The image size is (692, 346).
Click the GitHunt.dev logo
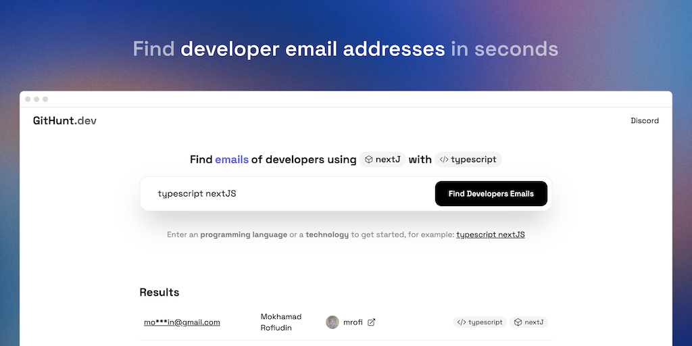(65, 121)
